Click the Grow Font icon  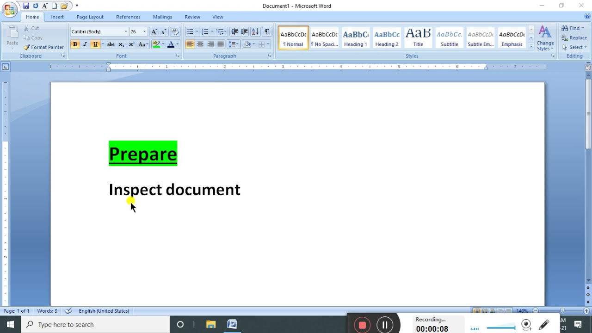[154, 31]
